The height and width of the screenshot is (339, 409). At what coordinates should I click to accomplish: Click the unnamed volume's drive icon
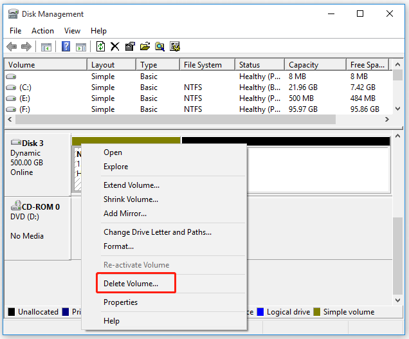pos(11,77)
